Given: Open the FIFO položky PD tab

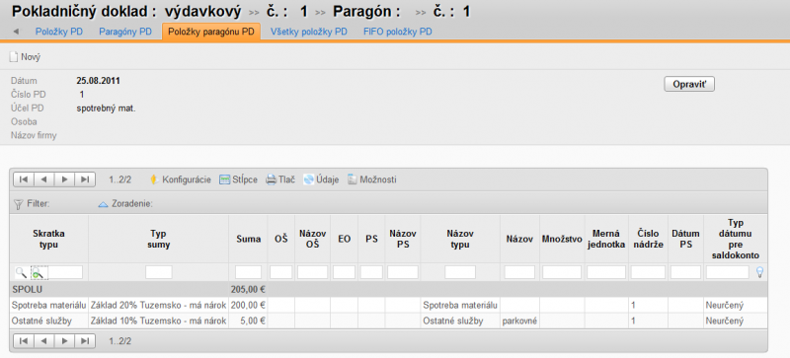Looking at the screenshot, I should click(398, 32).
